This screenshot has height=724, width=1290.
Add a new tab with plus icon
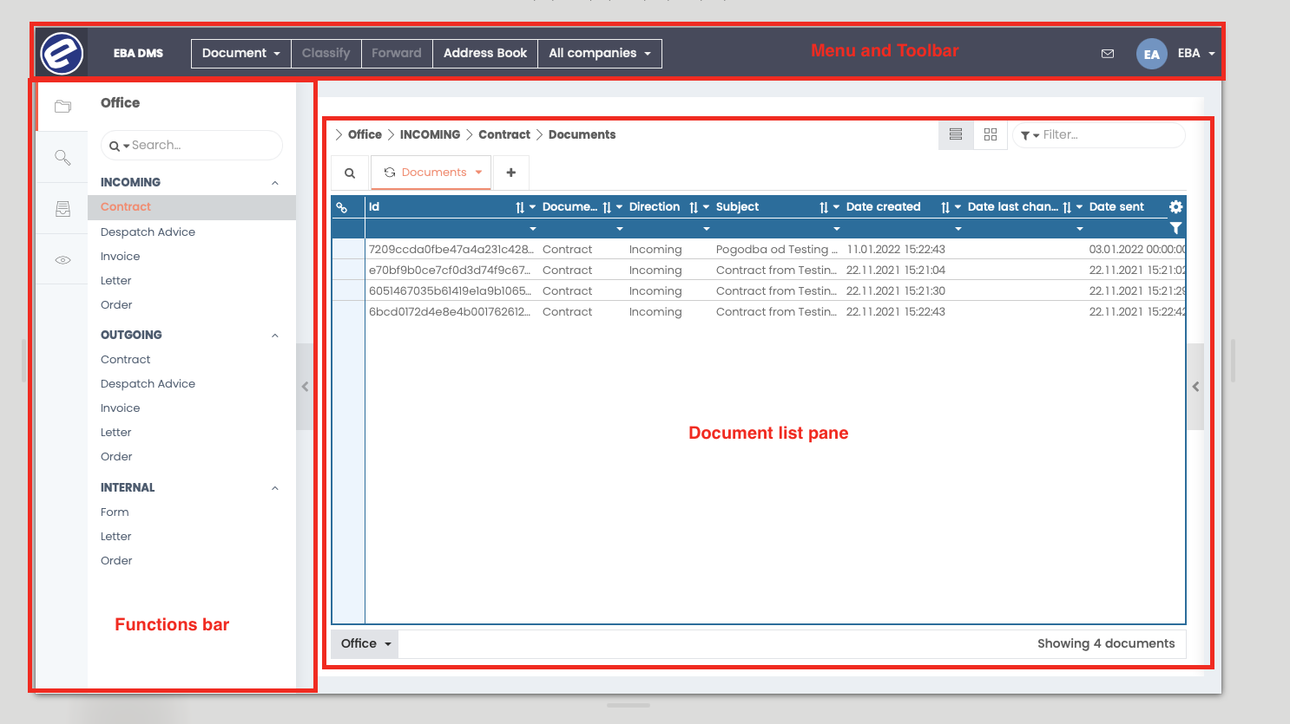coord(511,173)
